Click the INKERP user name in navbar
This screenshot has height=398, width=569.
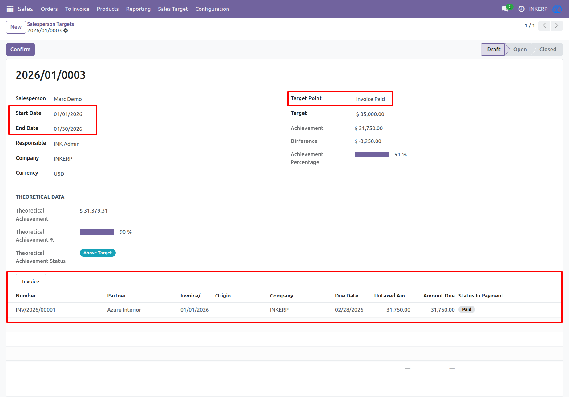coord(538,9)
